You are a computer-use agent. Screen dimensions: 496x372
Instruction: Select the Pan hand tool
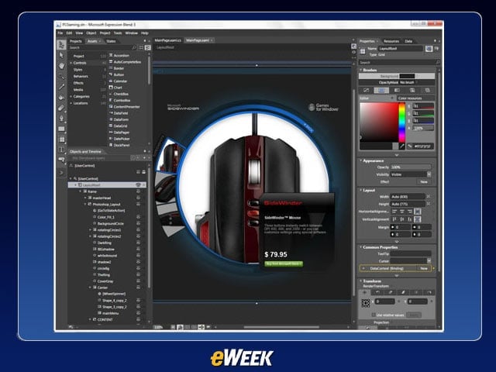[61, 65]
